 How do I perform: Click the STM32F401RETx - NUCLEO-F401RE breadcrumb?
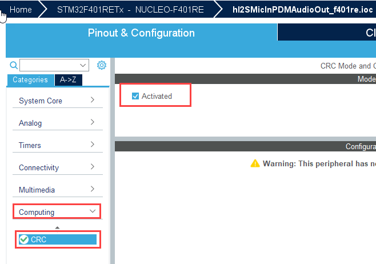pos(126,10)
